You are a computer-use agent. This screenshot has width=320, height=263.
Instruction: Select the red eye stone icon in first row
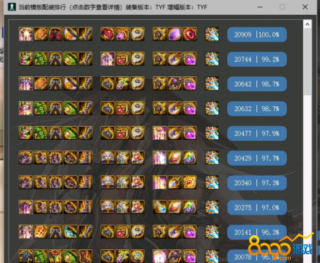tap(189, 34)
